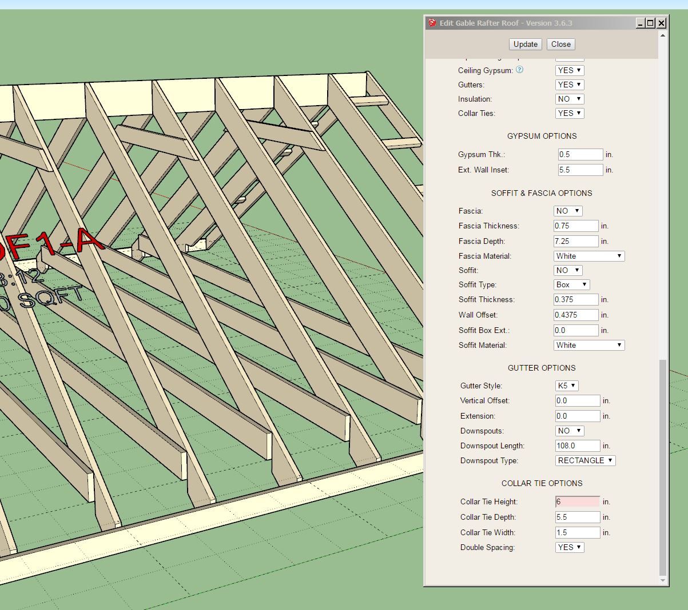Click the Close button beside Update
Viewport: 688px width, 610px height.
point(560,44)
